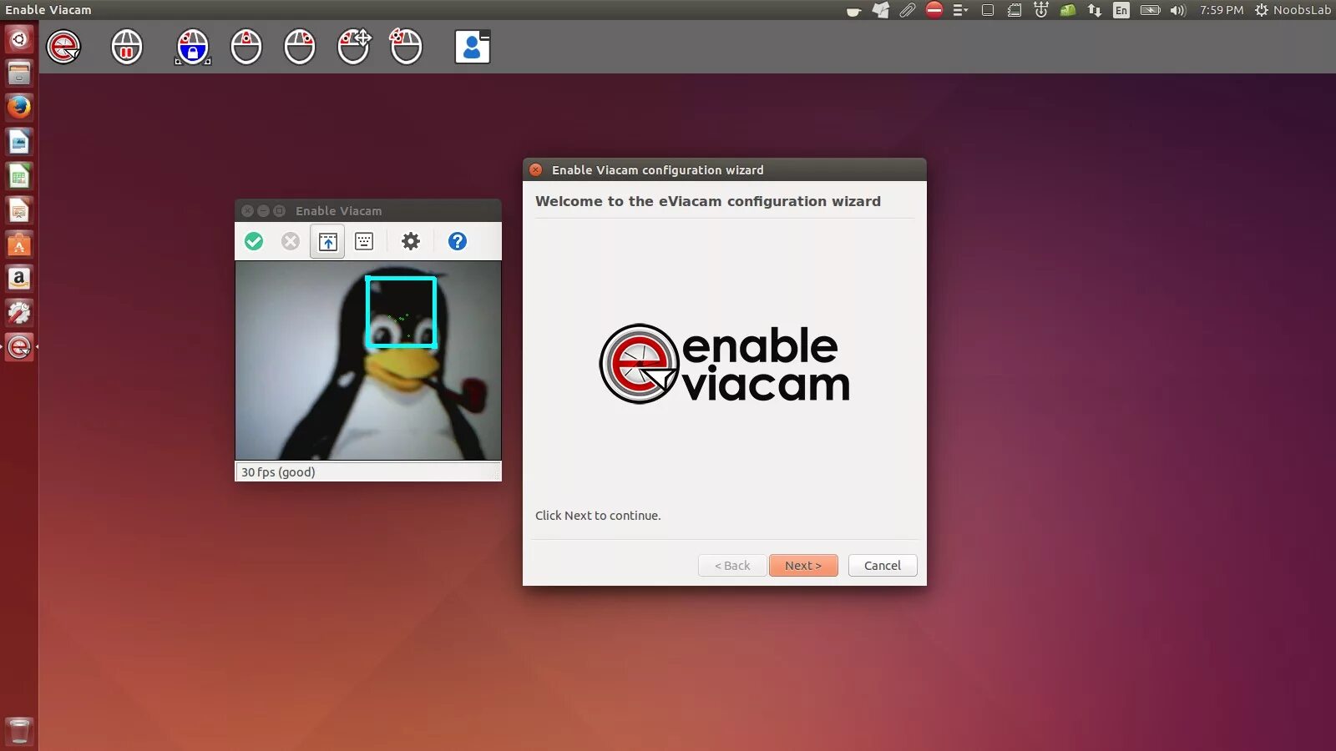Open Amazon from the launcher

point(19,279)
